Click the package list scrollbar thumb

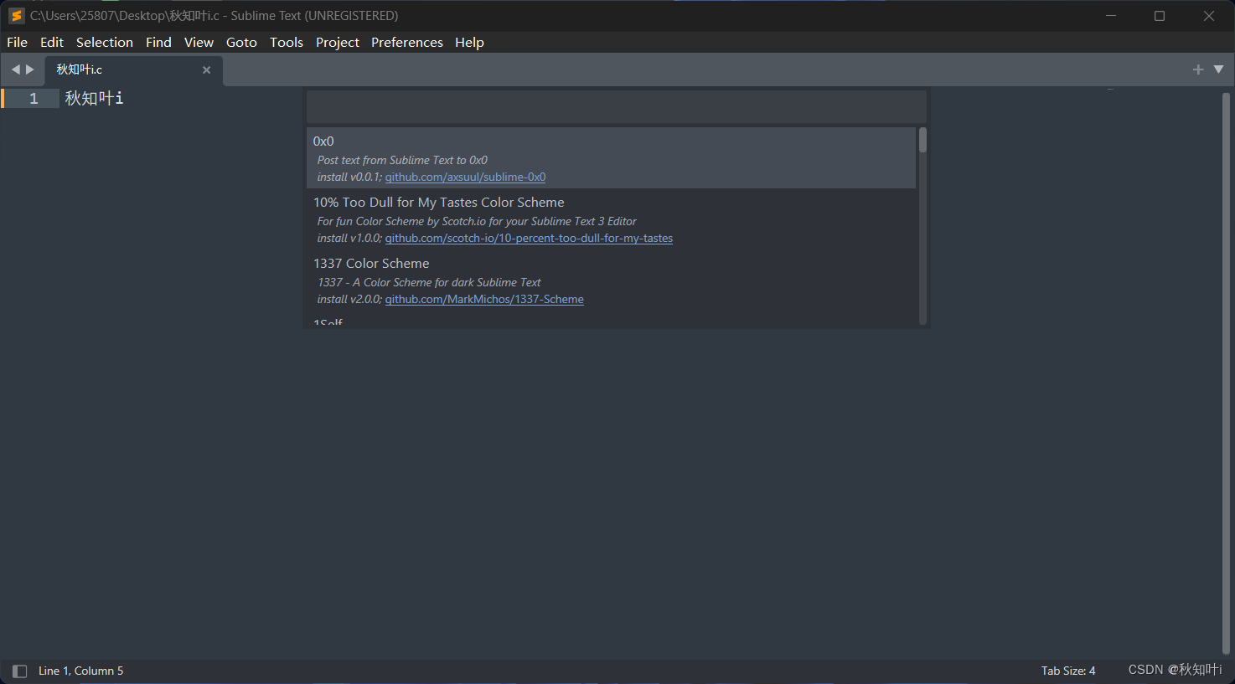point(922,140)
